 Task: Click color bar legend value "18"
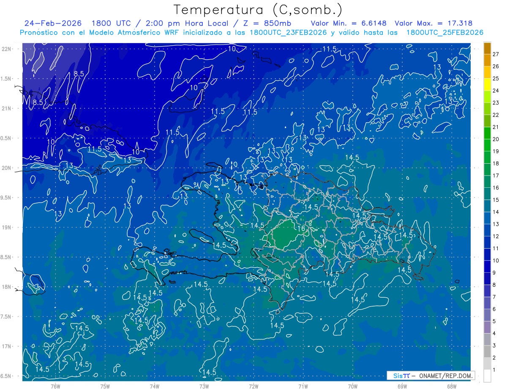point(496,164)
